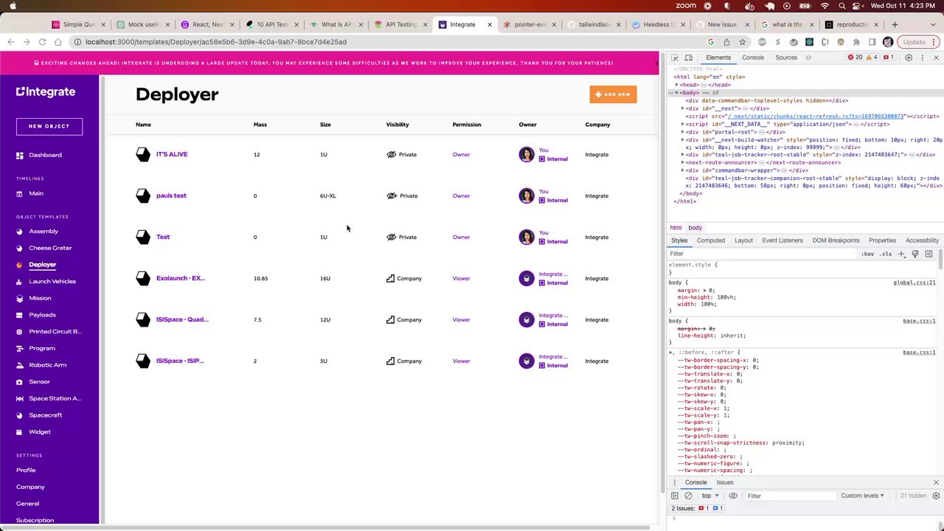Image resolution: width=944 pixels, height=531 pixels.
Task: Open Profile settings link
Action: tap(26, 471)
